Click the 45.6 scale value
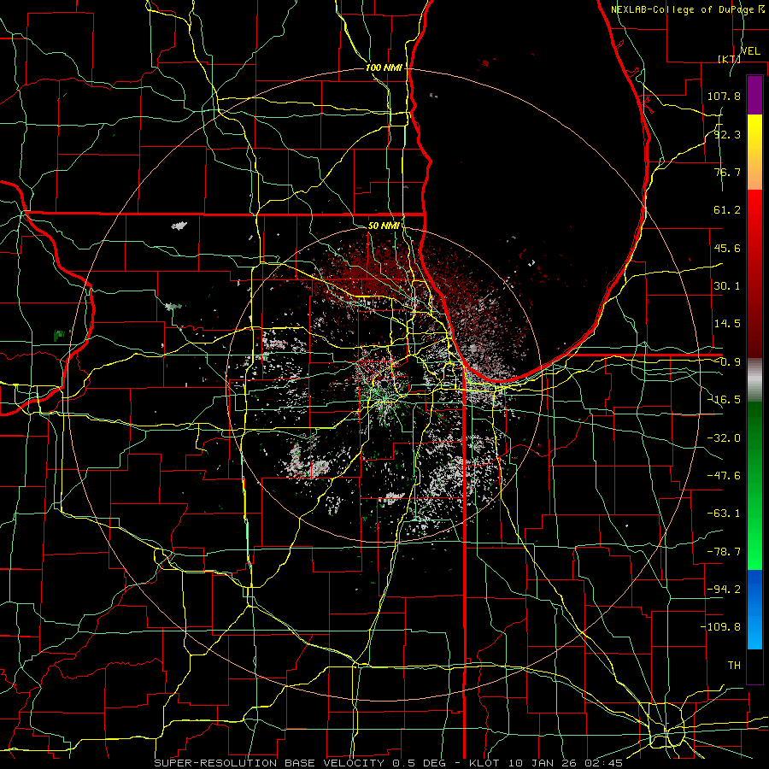The width and height of the screenshot is (769, 769). point(727,248)
